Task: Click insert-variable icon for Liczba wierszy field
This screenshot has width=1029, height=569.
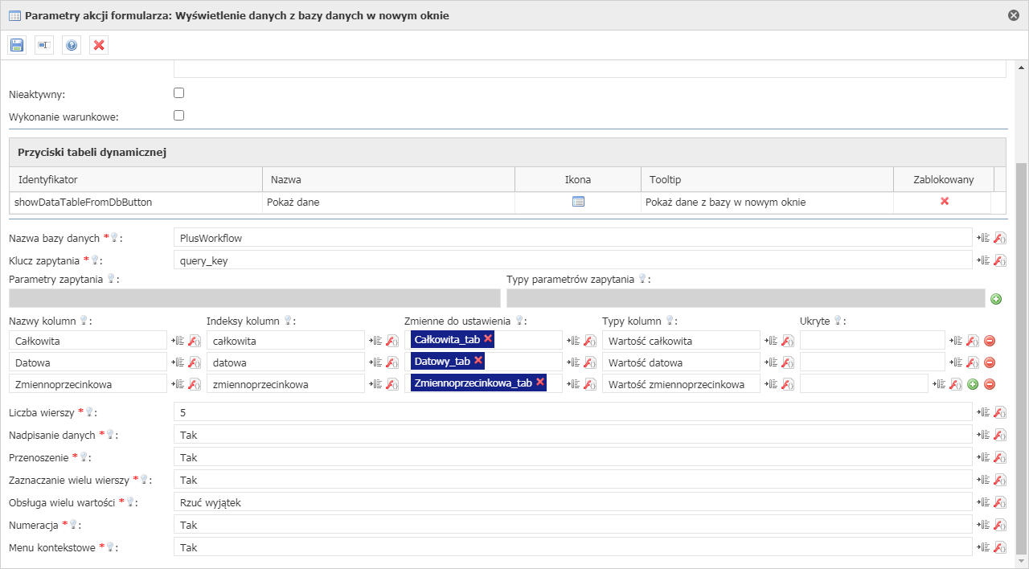Action: pyautogui.click(x=982, y=412)
